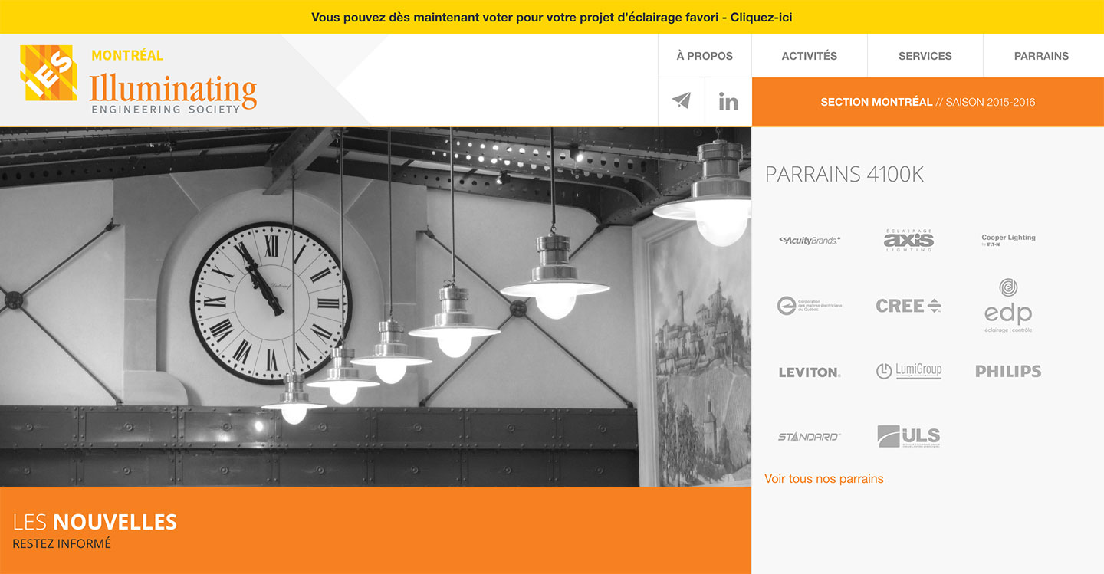Open the À PROPOS menu item
Viewport: 1104px width, 574px height.
pyautogui.click(x=705, y=55)
